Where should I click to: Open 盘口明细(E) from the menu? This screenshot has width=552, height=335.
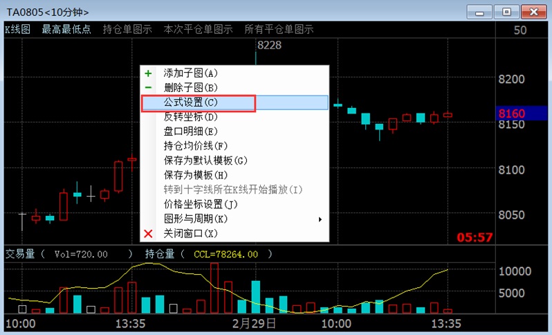tap(234, 132)
